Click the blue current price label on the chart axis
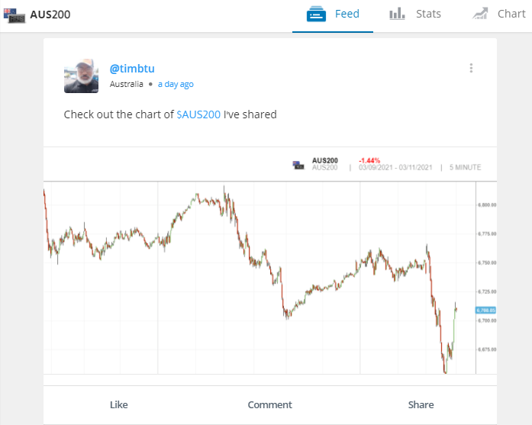Viewport: 532px width, 425px height. (485, 311)
